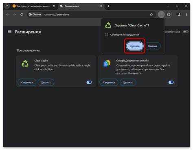This screenshot has height=150, width=193.
Task: Turn off the Google Документы офлайн toggle
Action: point(171,82)
